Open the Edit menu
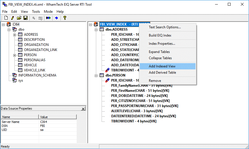The height and width of the screenshot is (149, 249). [14, 11]
